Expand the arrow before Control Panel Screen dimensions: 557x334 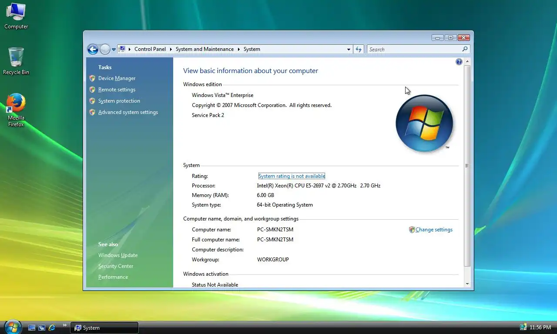click(x=130, y=49)
